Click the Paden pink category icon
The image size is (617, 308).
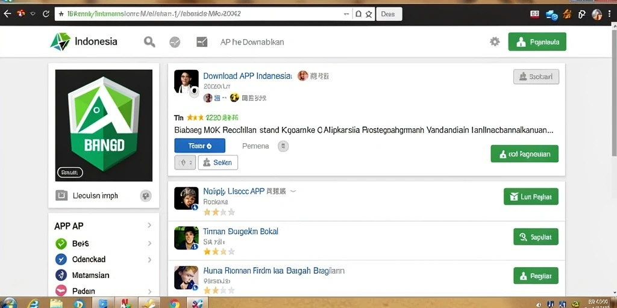[x=61, y=291]
